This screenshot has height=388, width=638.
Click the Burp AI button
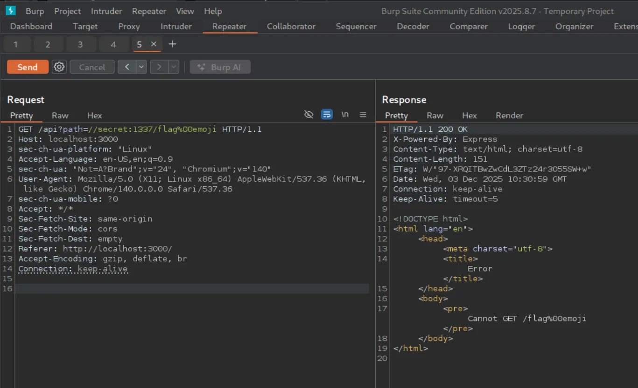(220, 67)
